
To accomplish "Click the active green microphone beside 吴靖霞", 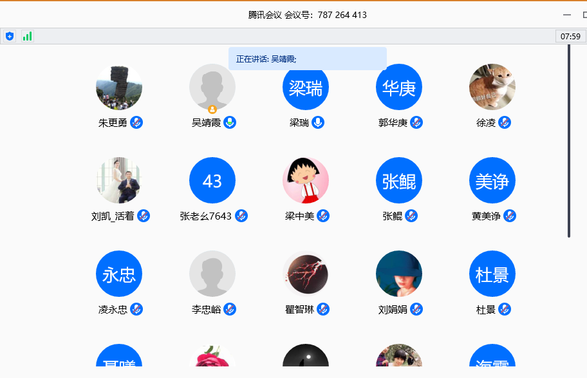I will click(230, 122).
